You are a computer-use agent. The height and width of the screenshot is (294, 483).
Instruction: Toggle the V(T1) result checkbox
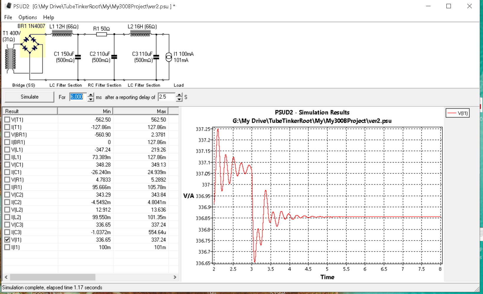pos(7,119)
